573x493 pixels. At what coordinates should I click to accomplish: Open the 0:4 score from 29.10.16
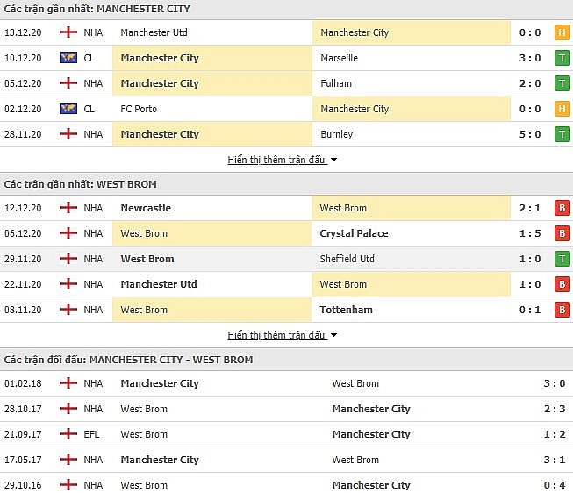click(554, 485)
